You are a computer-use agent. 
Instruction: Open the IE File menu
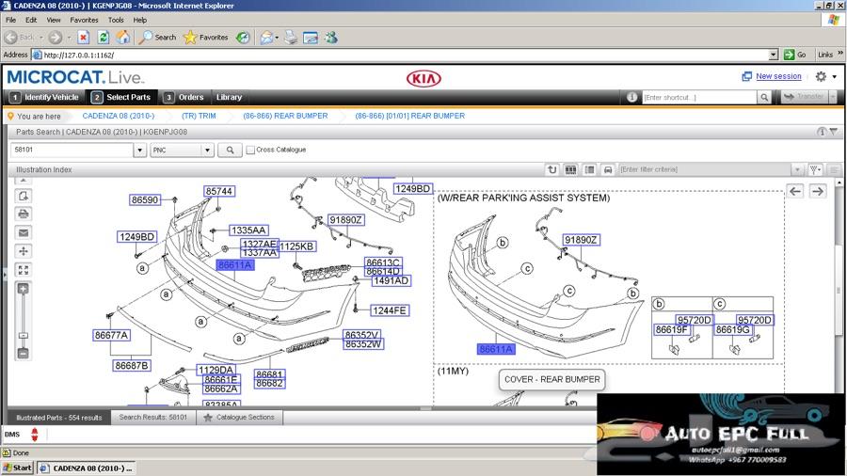pyautogui.click(x=10, y=20)
